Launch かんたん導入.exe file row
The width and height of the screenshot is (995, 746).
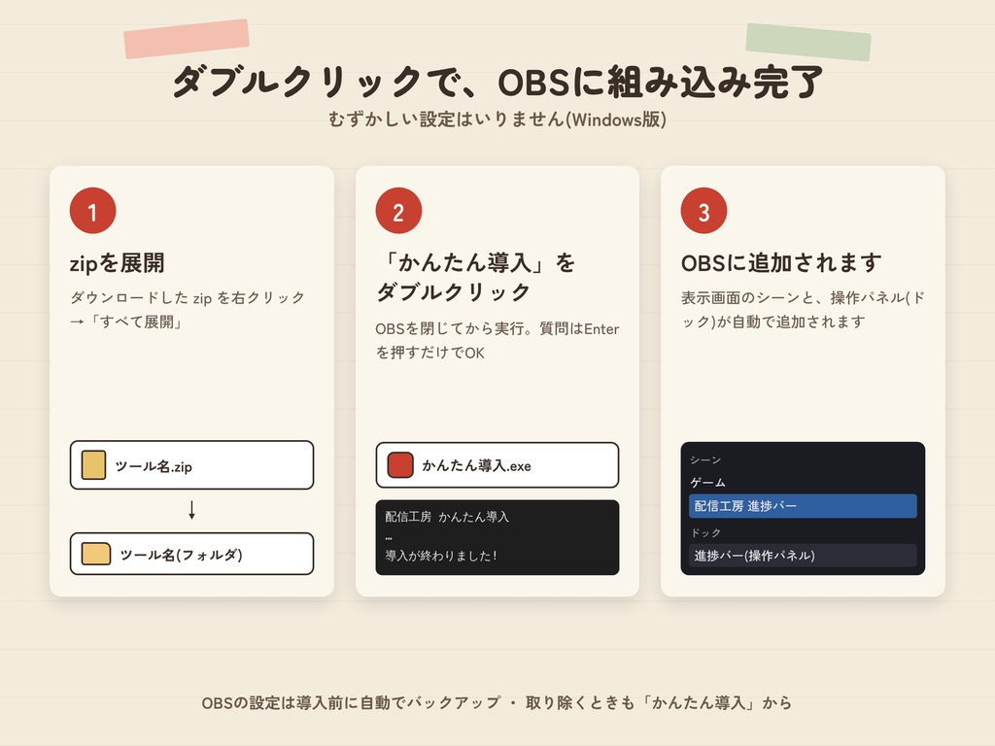[497, 465]
